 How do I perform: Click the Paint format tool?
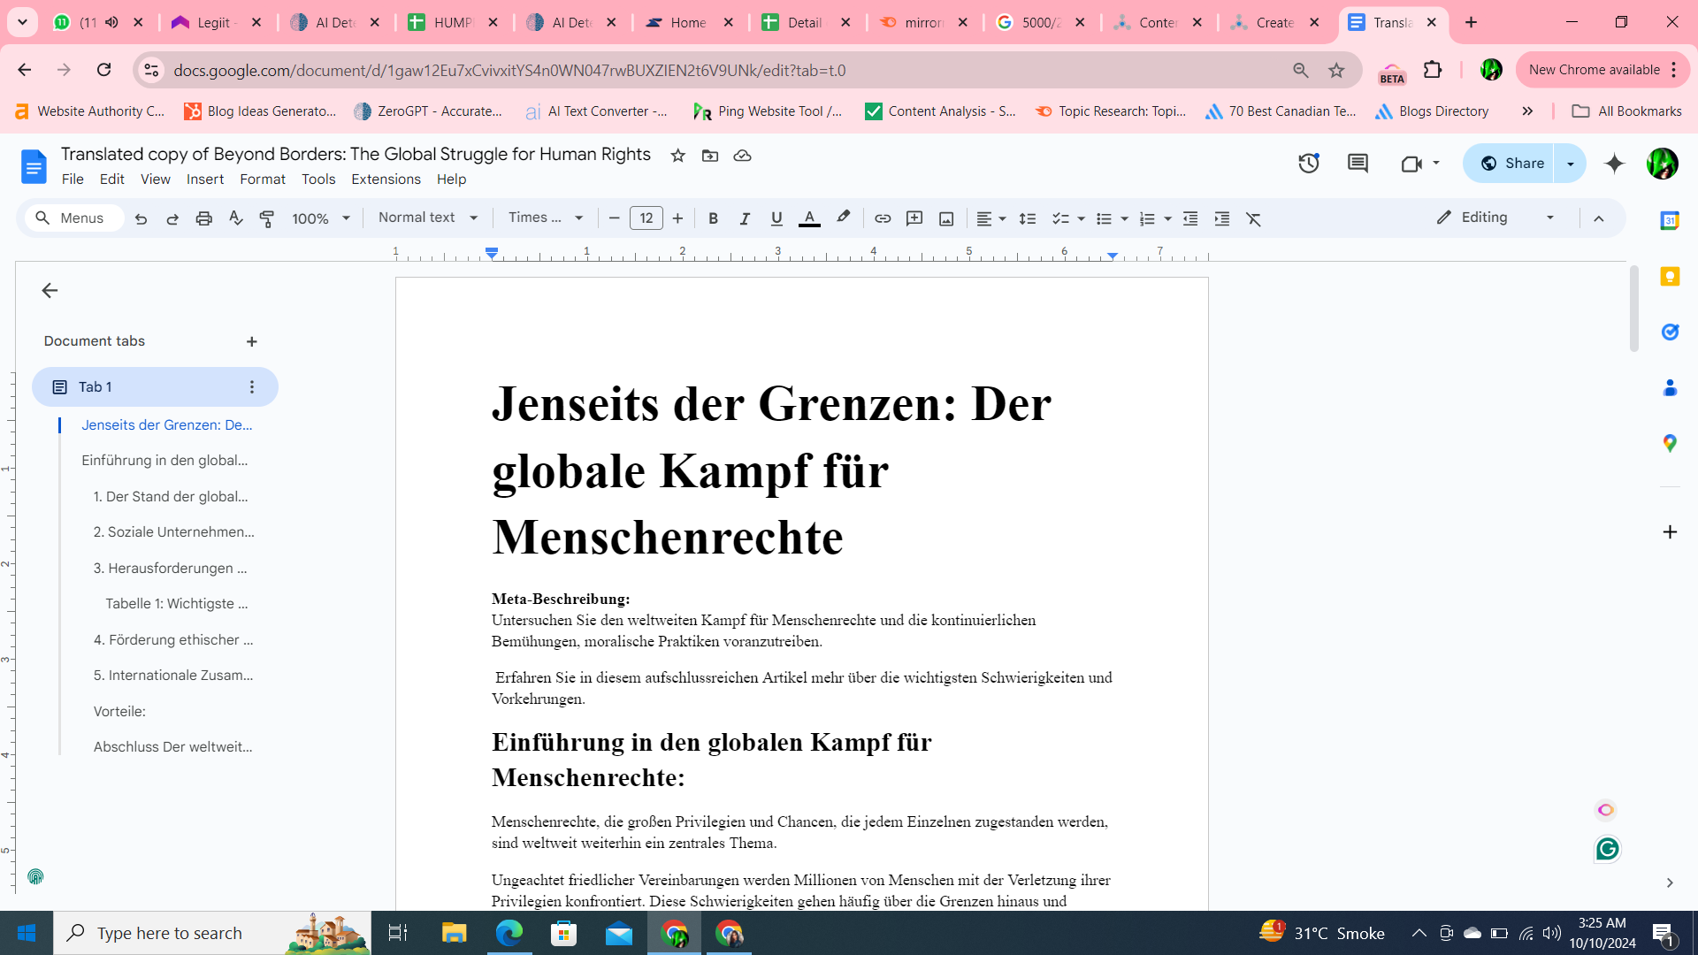[266, 218]
